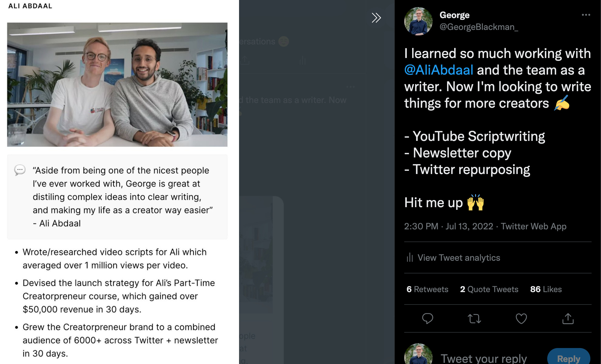Collapse the tweet panel with double chevron
The image size is (601, 364).
(376, 18)
